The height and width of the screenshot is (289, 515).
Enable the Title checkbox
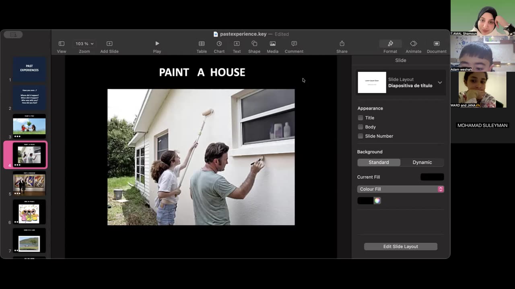pyautogui.click(x=360, y=118)
